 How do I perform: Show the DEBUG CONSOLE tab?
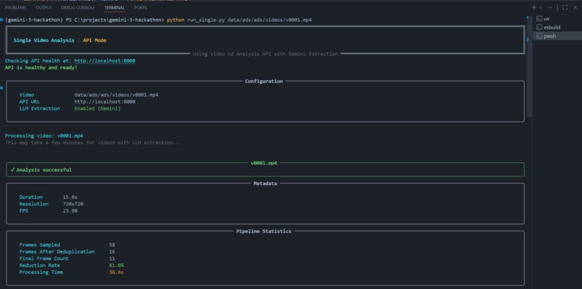78,7
